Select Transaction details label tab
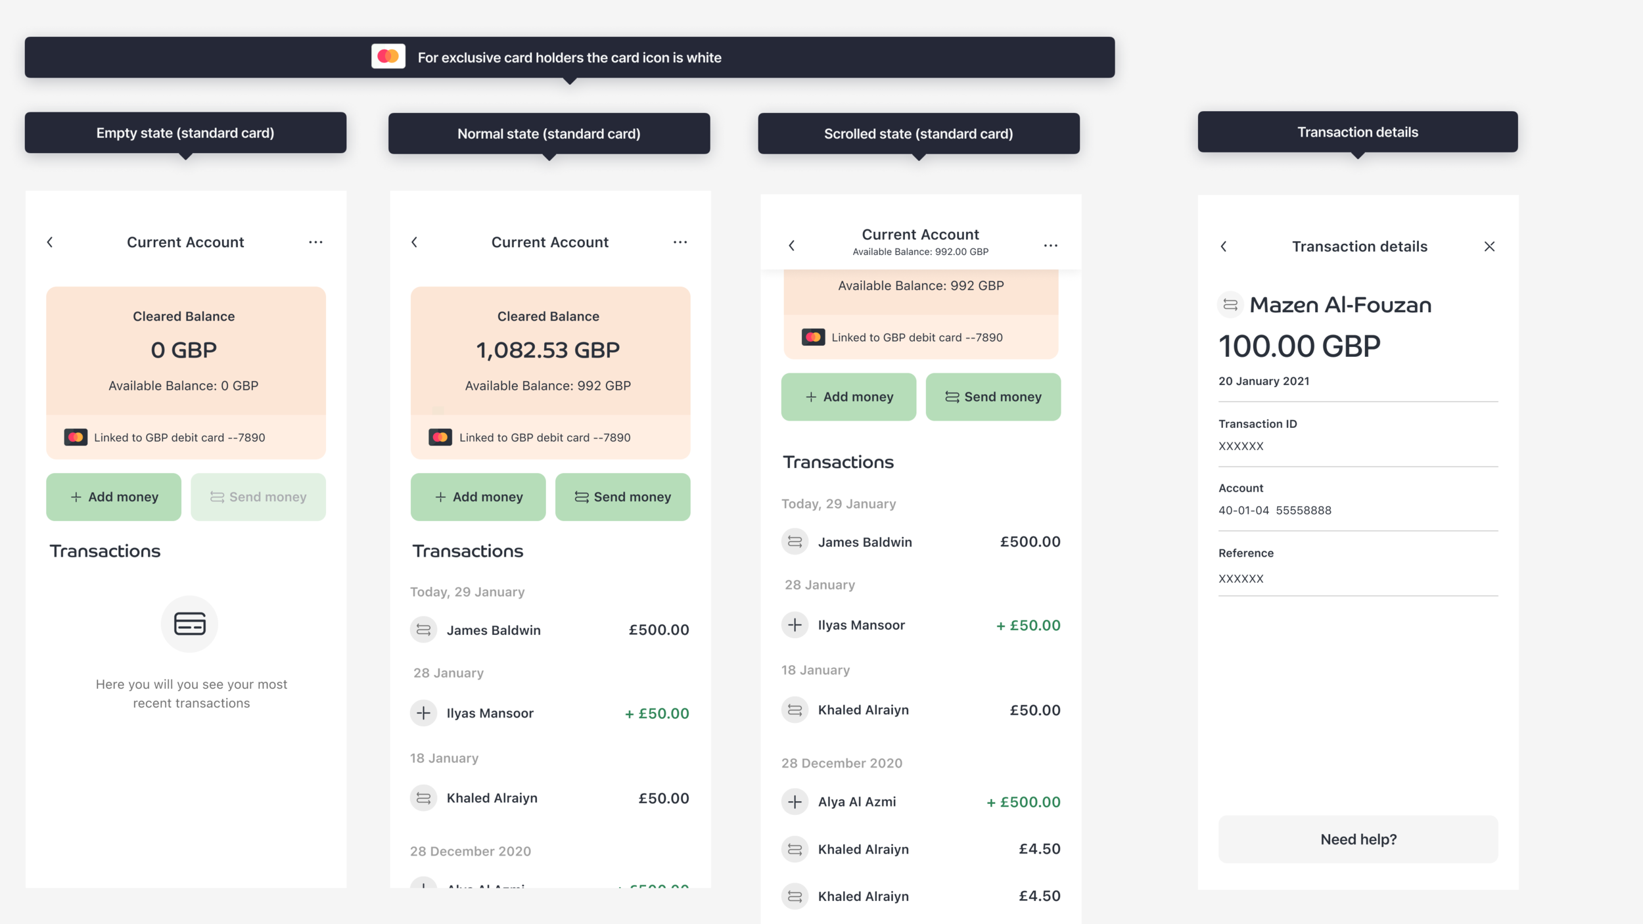 point(1357,132)
